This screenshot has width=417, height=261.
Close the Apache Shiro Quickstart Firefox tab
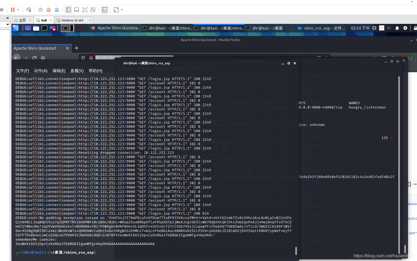pos(67,48)
